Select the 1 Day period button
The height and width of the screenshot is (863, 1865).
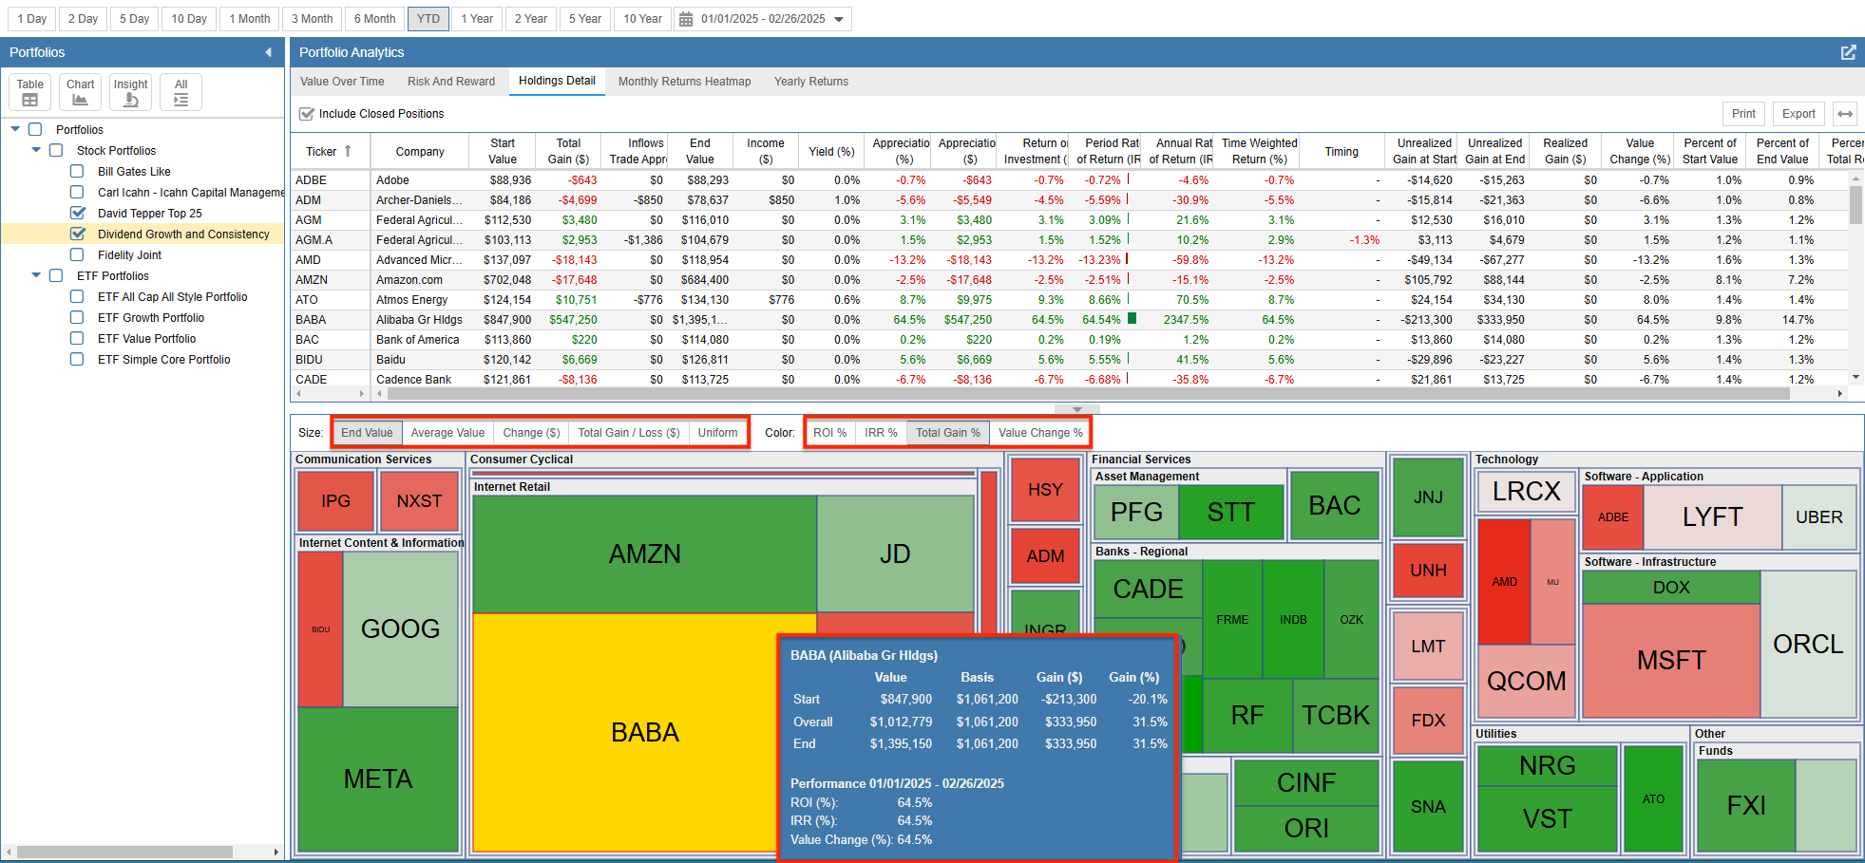[31, 19]
